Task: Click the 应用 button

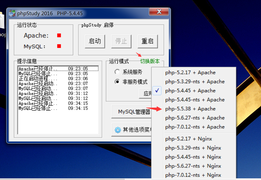Action: (145, 93)
